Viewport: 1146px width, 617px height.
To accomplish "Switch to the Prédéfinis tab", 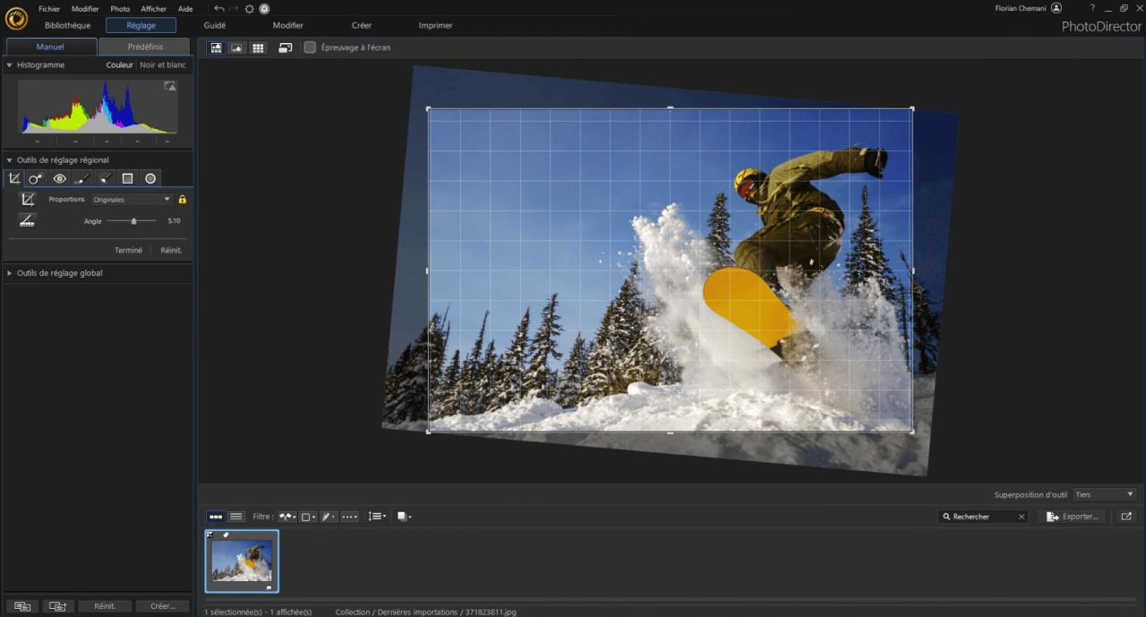I will click(141, 47).
